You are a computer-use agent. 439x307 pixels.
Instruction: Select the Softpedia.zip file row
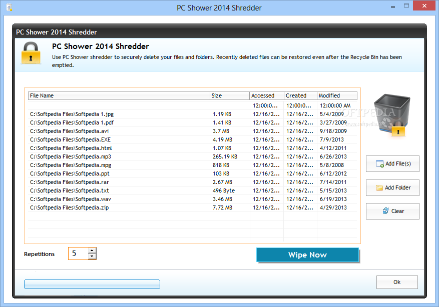click(193, 207)
